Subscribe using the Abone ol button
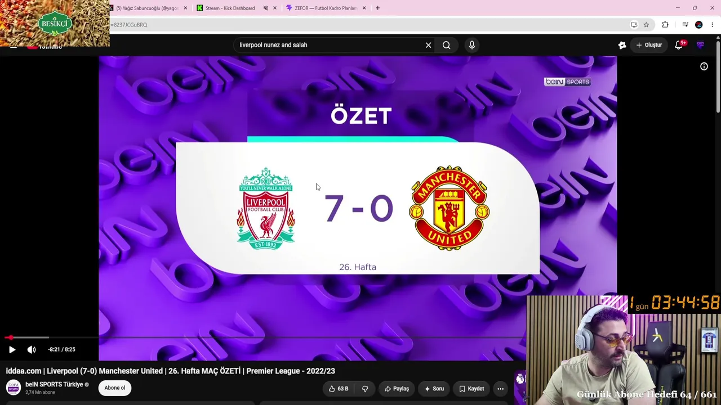This screenshot has width=721, height=405. 115,388
